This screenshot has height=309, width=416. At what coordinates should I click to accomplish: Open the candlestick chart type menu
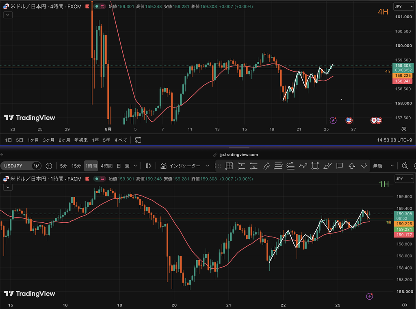tap(148, 166)
